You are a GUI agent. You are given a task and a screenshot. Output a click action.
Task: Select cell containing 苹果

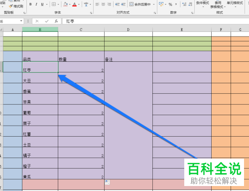(x=40, y=99)
